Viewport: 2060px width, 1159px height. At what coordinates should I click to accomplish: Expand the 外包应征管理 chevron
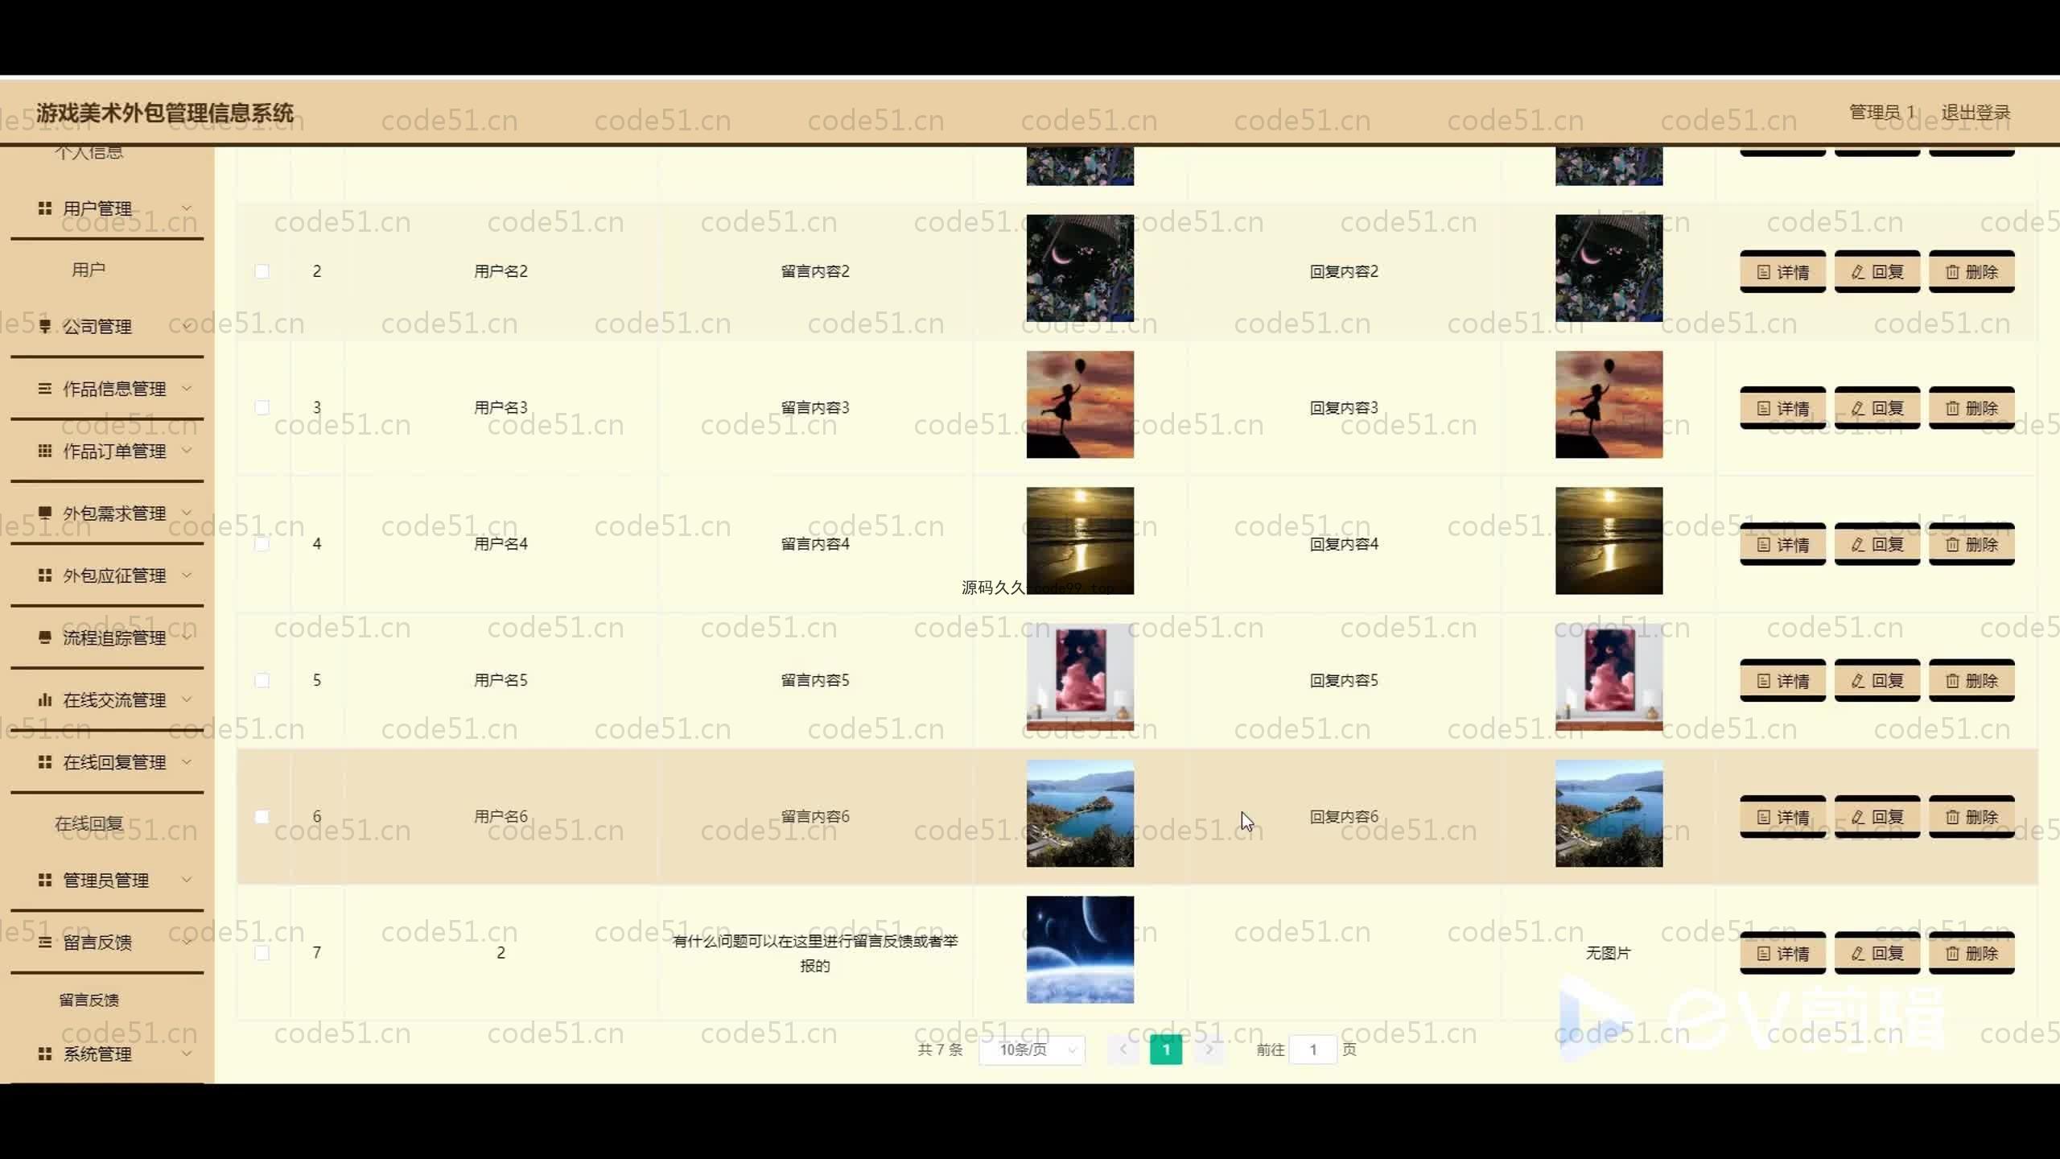pos(187,575)
